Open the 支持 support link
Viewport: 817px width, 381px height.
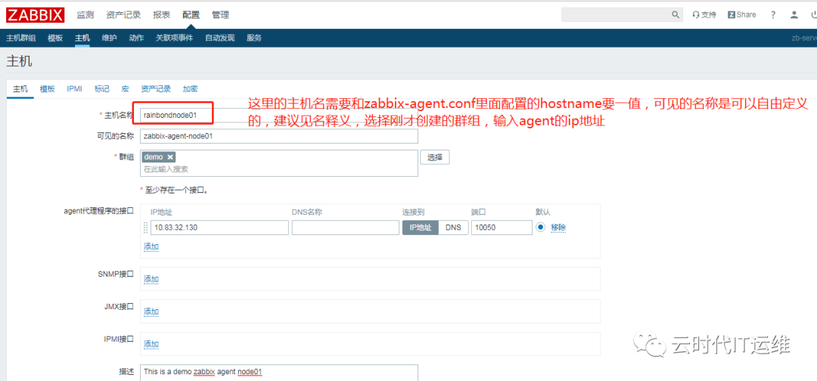point(704,14)
